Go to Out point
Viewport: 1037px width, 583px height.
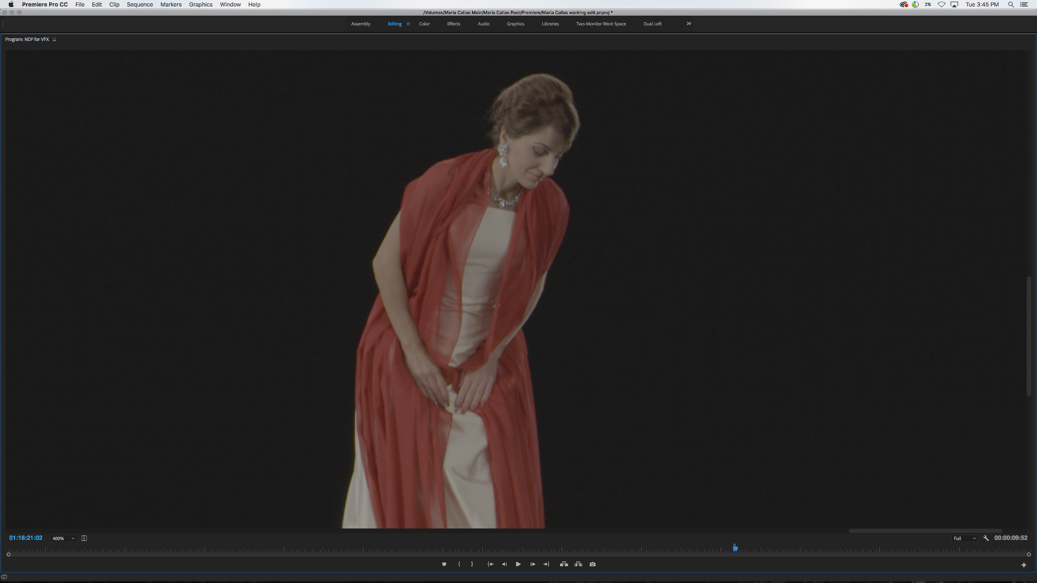tap(547, 564)
